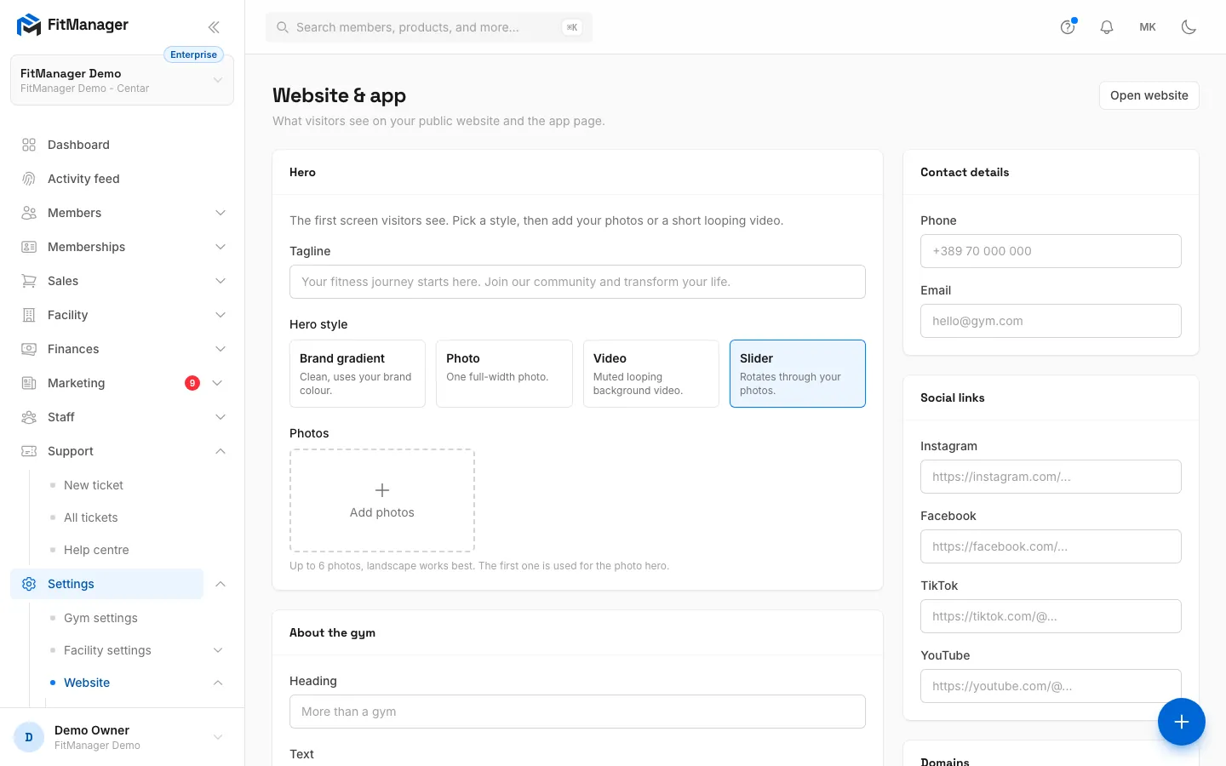
Task: Expand the Sales submenu chevron
Action: (x=221, y=281)
